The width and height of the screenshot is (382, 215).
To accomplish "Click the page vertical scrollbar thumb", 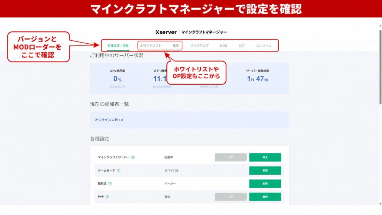I will coord(380,67).
